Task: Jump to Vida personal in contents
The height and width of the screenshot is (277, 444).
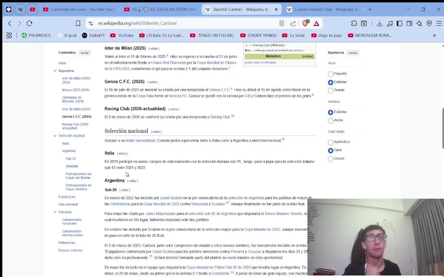Action: [x=68, y=204]
